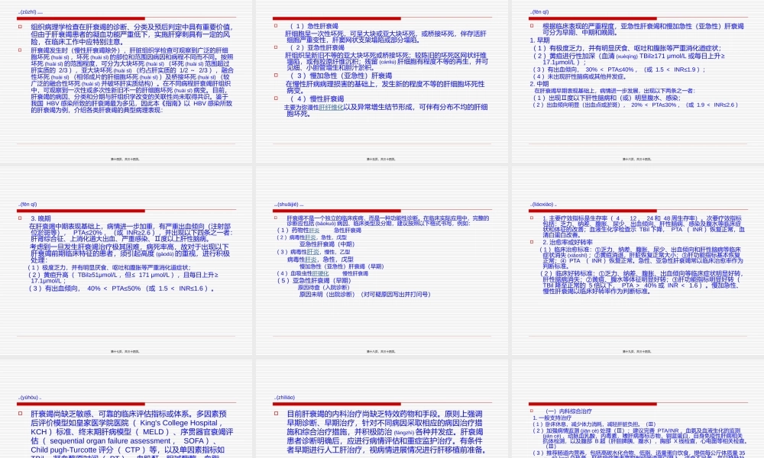764x458 pixels.
Task: Click the line starting 1. 主要疗效指标是生存率
Action: coord(643,227)
